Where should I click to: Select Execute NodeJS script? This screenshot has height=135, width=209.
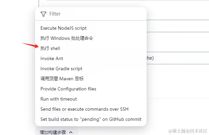click(91, 28)
